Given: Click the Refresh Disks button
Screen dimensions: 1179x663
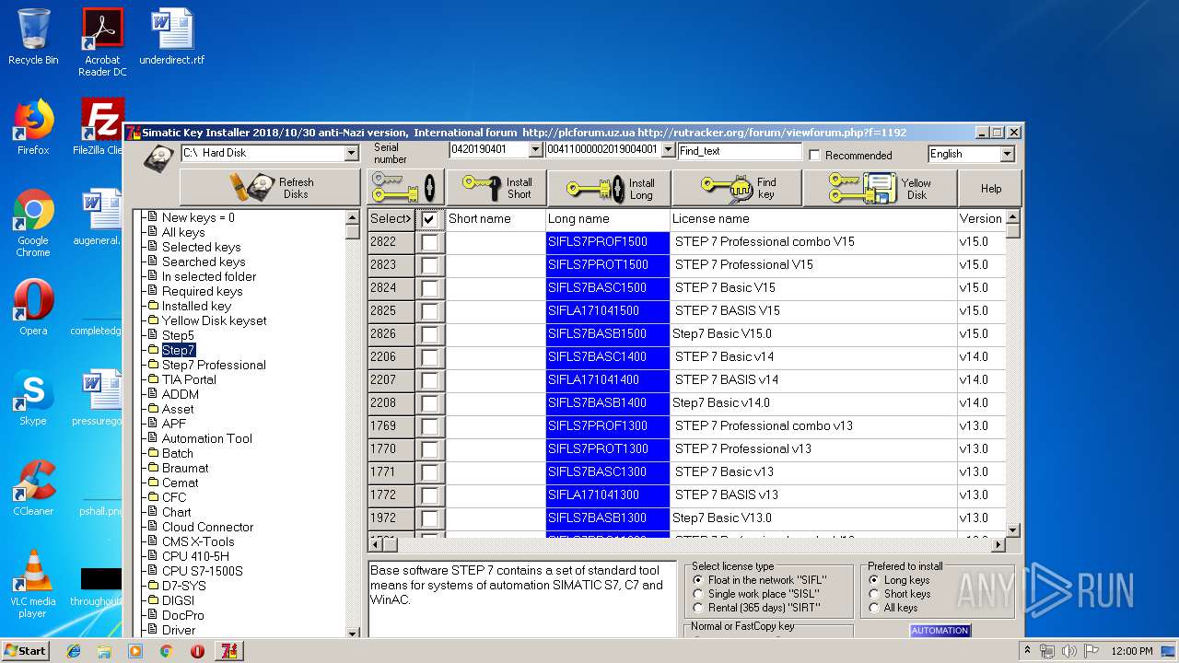Looking at the screenshot, I should [270, 188].
